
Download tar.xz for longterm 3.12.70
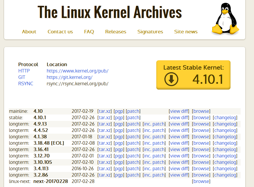pos(104,156)
